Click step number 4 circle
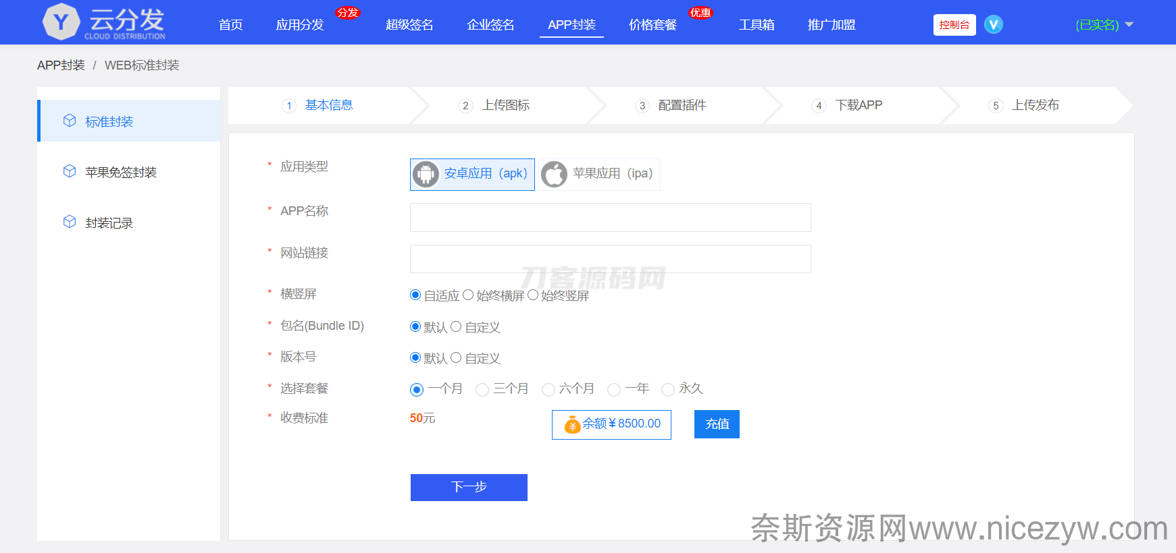 pos(819,106)
